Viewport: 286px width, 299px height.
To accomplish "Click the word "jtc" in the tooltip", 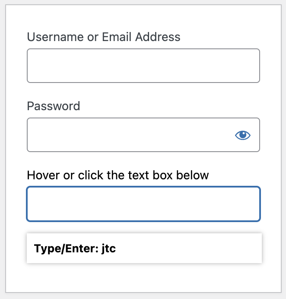I will (x=108, y=248).
